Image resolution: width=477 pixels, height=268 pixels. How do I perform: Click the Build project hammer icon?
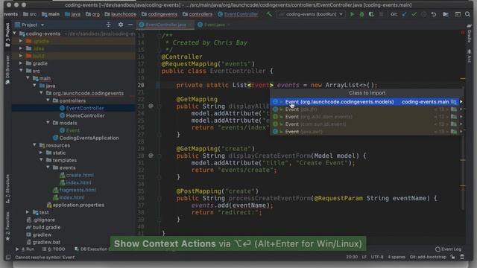click(x=269, y=14)
